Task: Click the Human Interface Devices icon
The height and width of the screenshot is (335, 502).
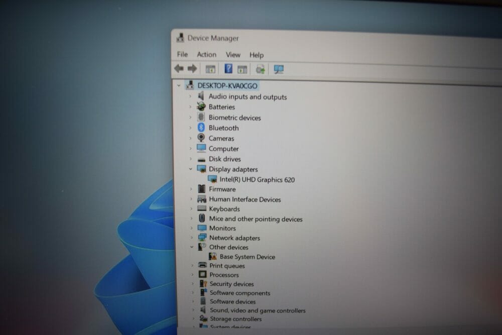Action: 202,199
